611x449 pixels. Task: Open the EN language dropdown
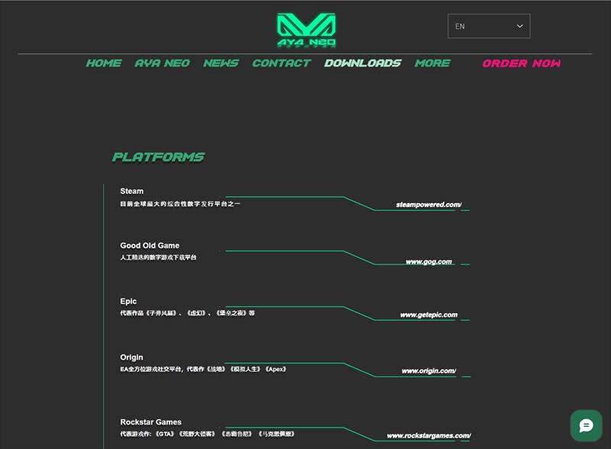(x=489, y=26)
